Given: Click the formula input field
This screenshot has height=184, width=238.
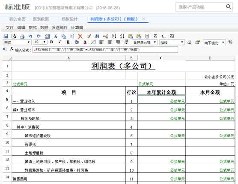Looking at the screenshot, I should click(x=105, y=50).
